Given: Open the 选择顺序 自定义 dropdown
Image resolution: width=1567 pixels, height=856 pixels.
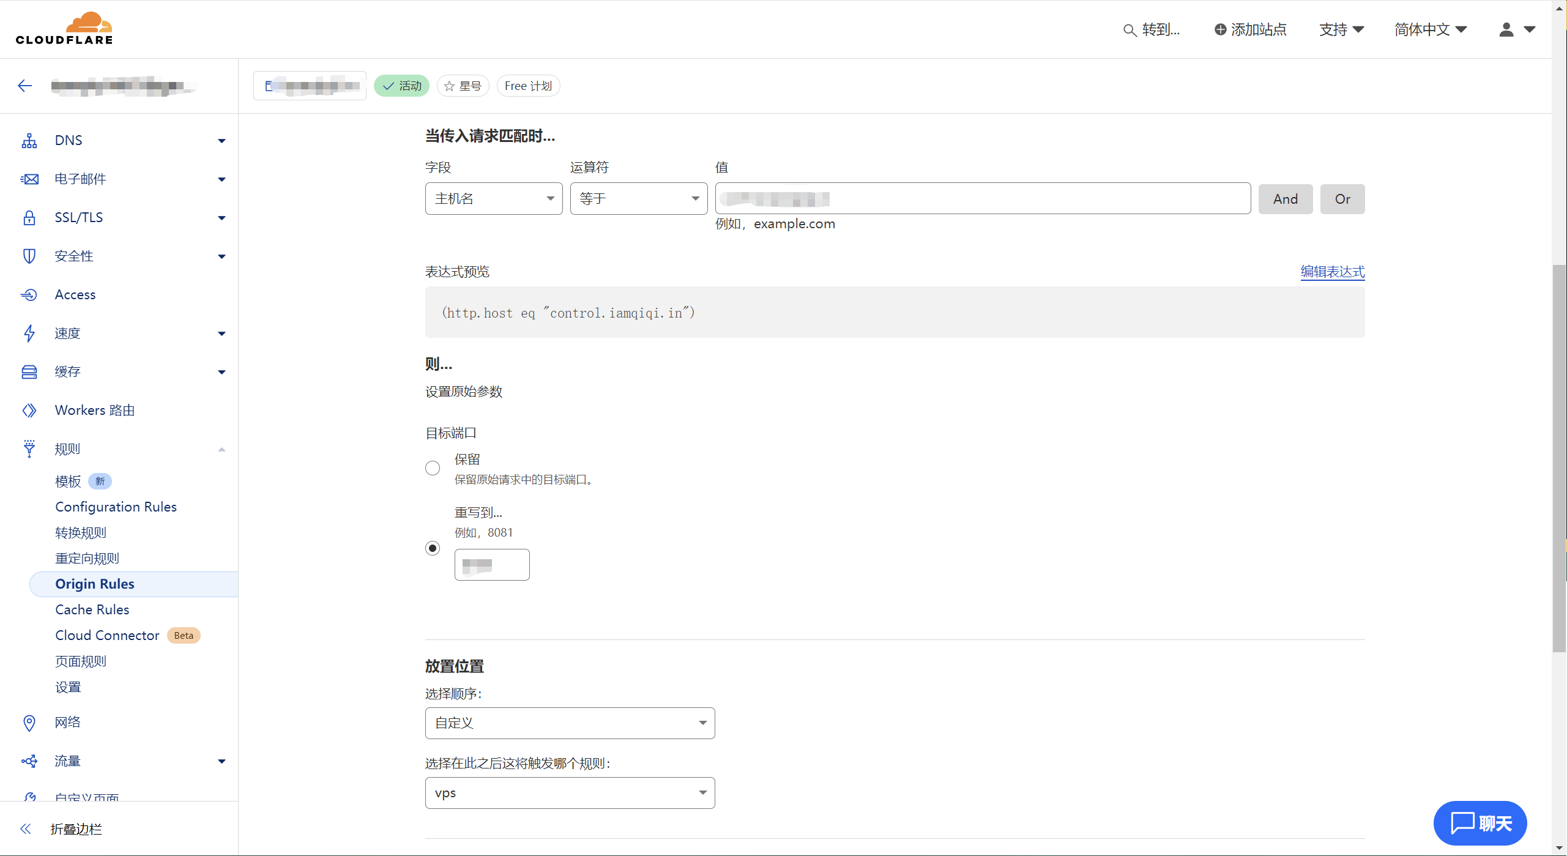Looking at the screenshot, I should click(x=570, y=723).
